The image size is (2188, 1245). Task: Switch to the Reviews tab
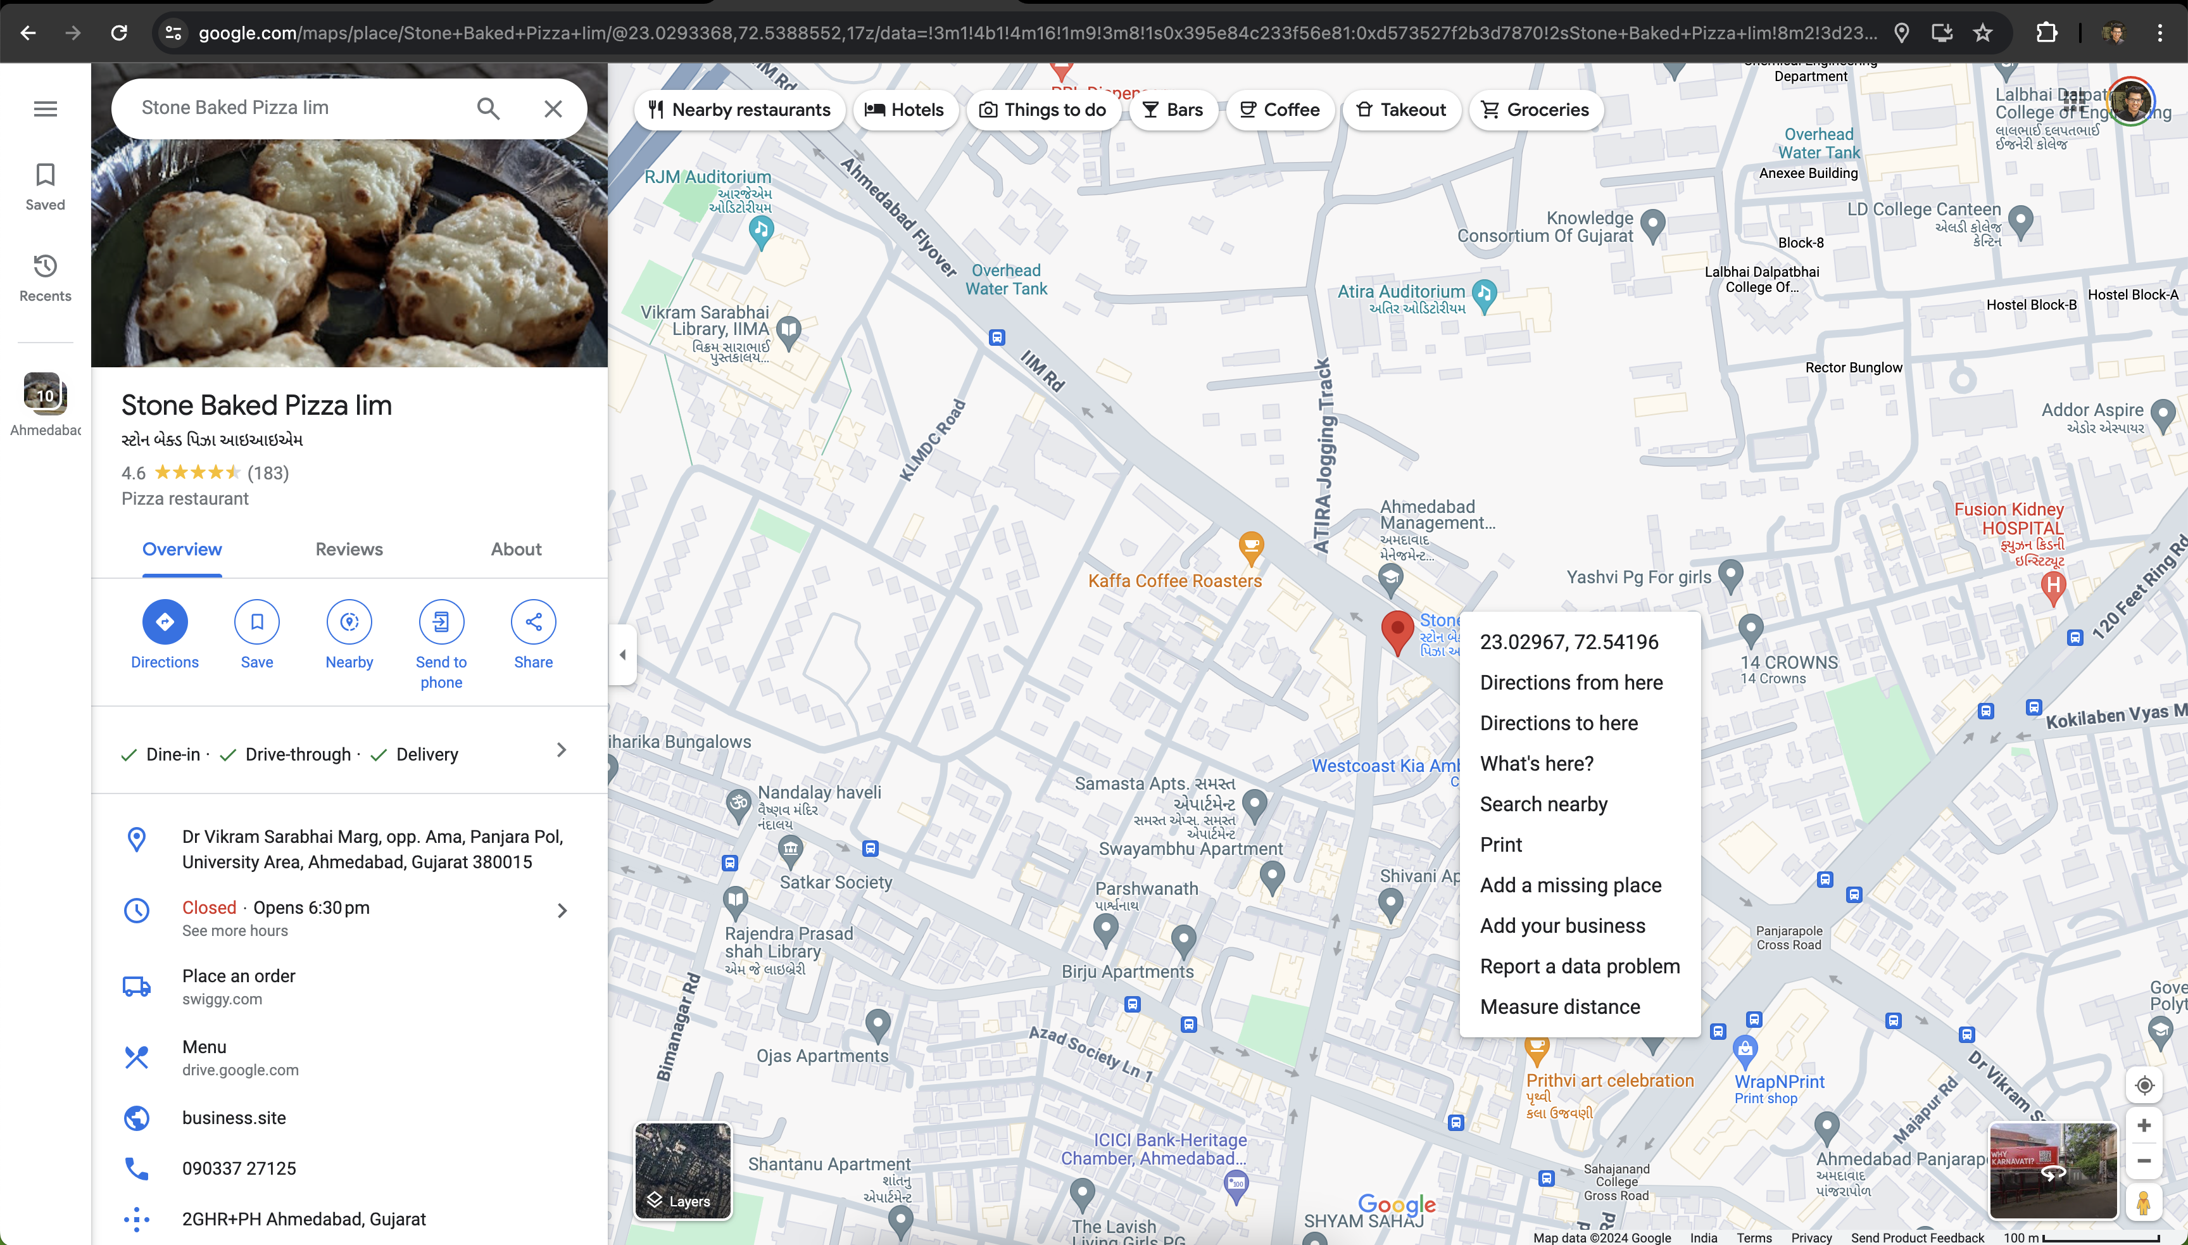349,549
